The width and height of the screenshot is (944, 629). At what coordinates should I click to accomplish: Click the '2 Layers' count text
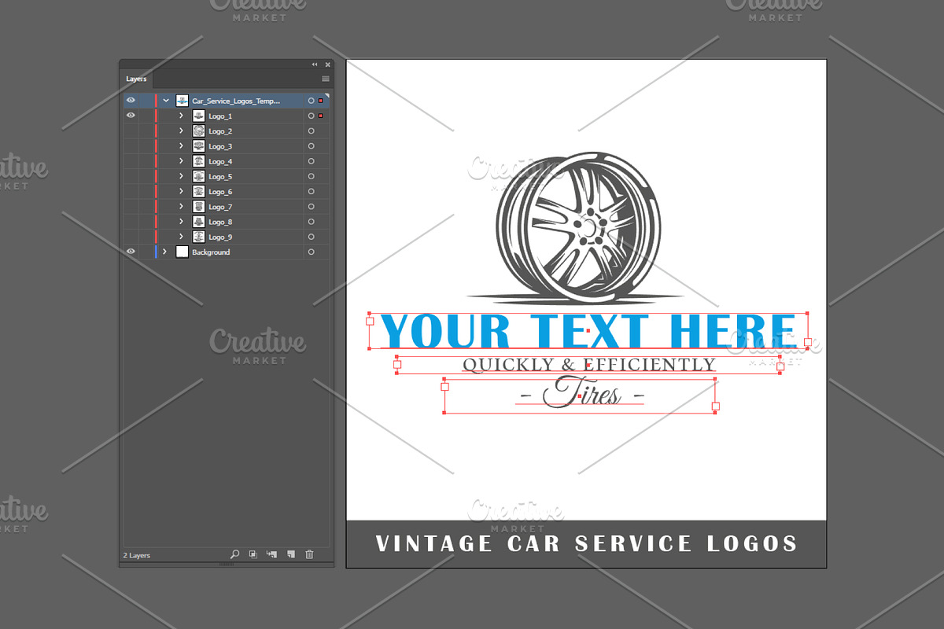(137, 555)
